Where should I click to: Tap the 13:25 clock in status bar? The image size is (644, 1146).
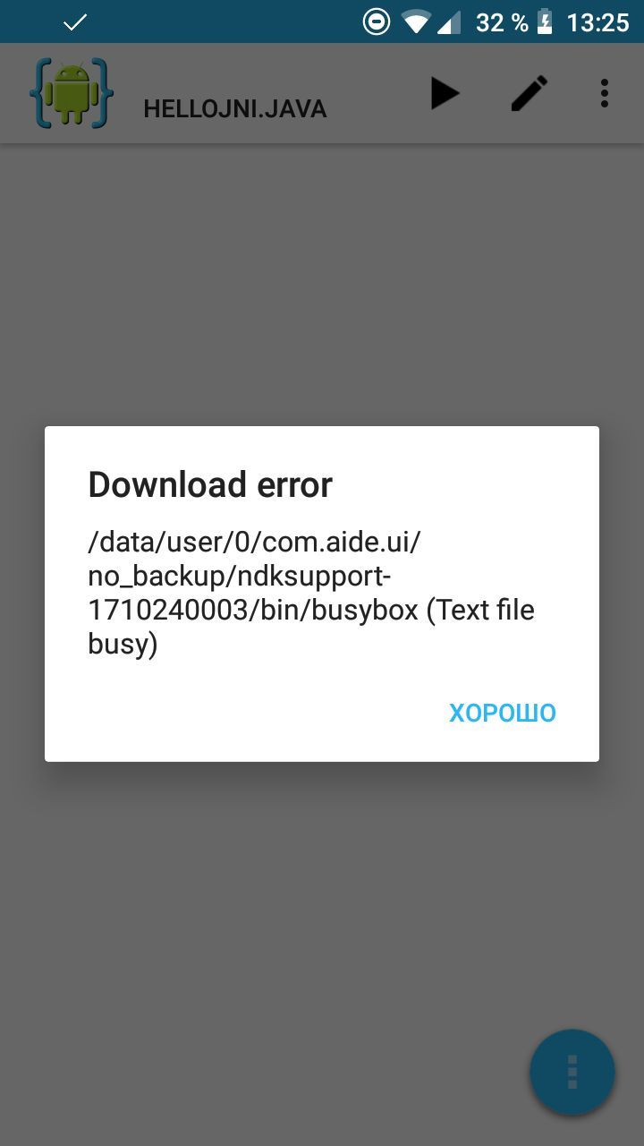pos(598,22)
